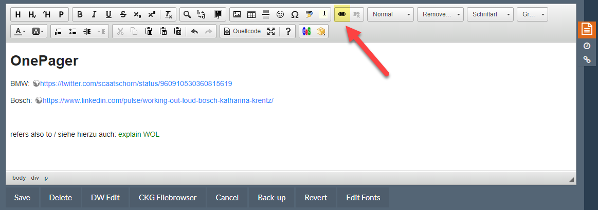Open the find magnifier tool
The width and height of the screenshot is (598, 210).
coord(187,14)
